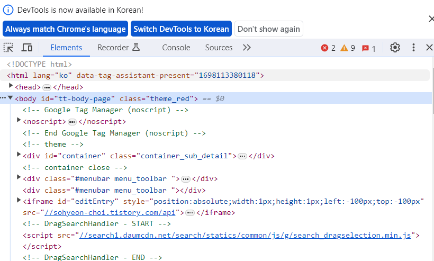Click the Recorder flask experiment icon

pos(136,47)
